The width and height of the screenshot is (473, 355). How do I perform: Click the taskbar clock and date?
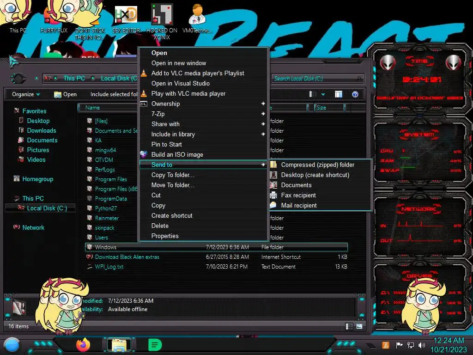pyautogui.click(x=449, y=345)
